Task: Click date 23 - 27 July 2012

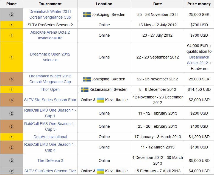Action: 158,35
